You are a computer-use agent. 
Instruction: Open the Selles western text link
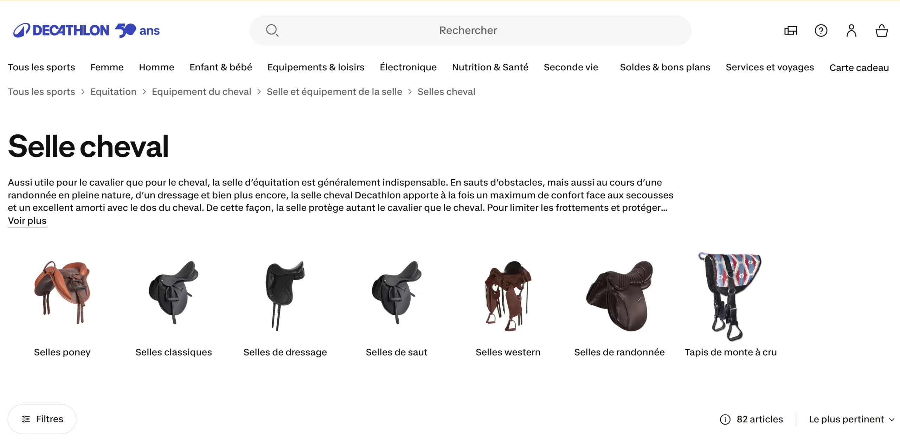508,352
